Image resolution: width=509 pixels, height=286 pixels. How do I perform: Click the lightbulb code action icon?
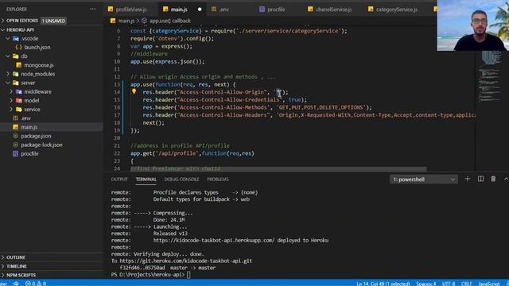click(x=134, y=92)
